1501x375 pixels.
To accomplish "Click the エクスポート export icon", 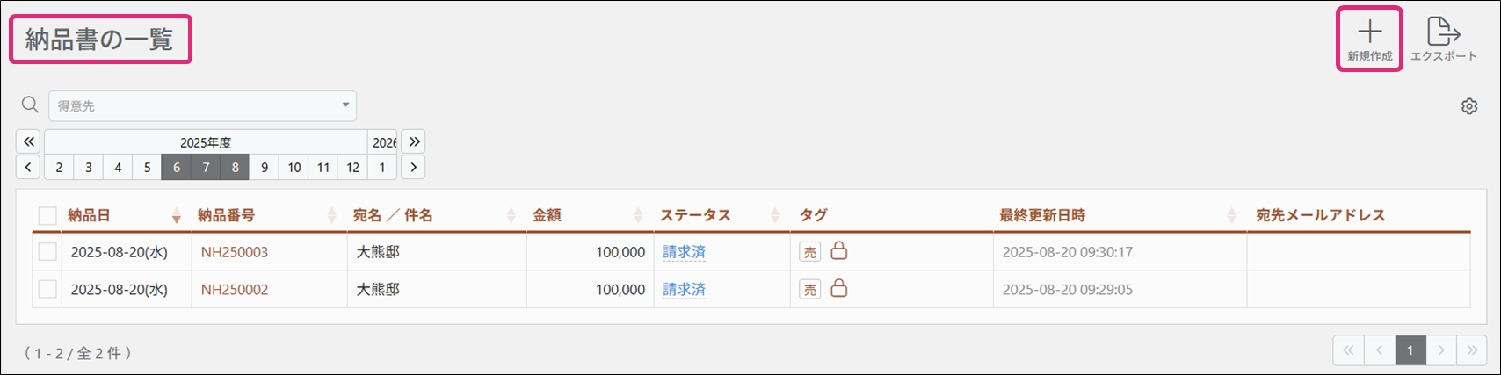I will (1443, 32).
